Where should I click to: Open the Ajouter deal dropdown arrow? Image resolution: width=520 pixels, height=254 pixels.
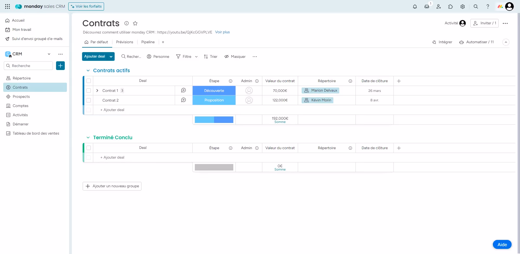(x=111, y=56)
